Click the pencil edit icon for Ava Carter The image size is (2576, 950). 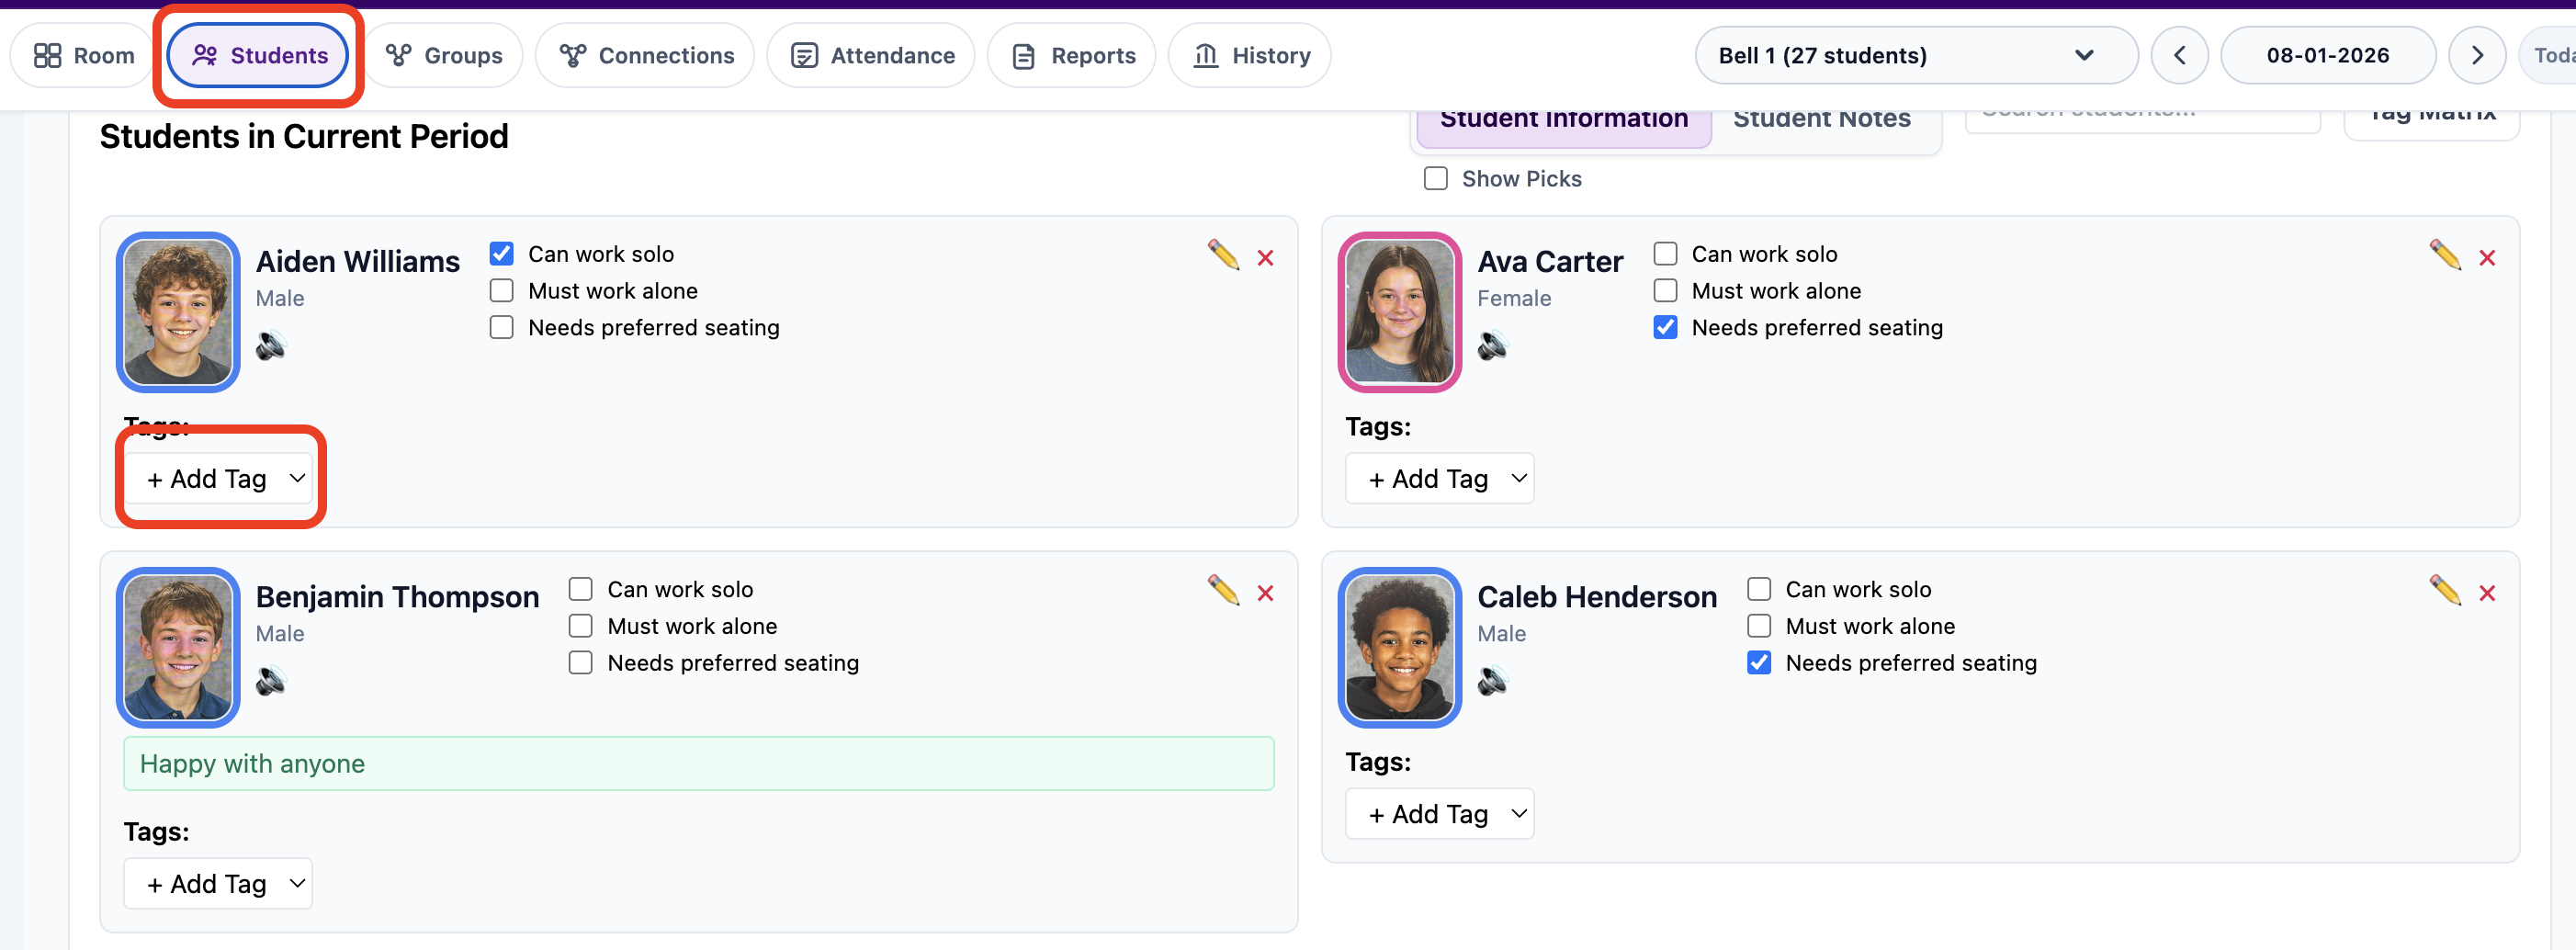(x=2445, y=255)
